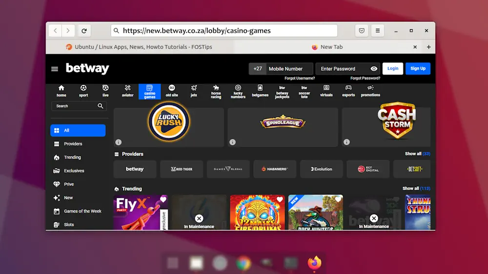Screen dimensions: 488x274
Task: Open betway jackpots section
Action: tap(282, 92)
